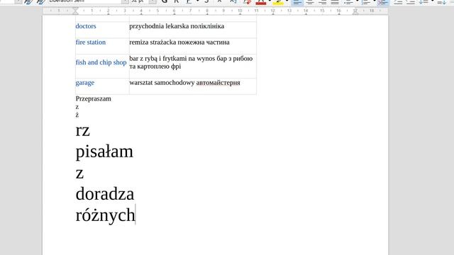Screen dimensions: 454x255
Task: Click the Liberation Serif font name box
Action: 84,1
